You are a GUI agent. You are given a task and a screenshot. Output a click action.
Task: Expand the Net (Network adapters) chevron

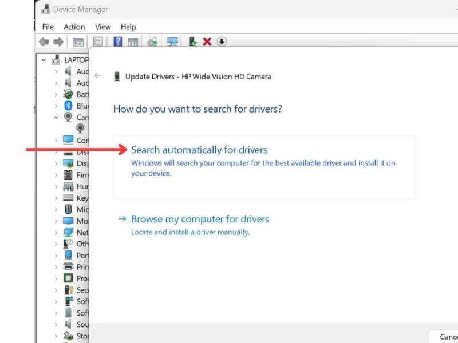56,233
